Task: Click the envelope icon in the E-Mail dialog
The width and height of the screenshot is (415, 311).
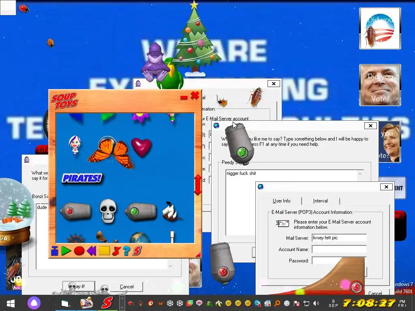Action: point(282,224)
